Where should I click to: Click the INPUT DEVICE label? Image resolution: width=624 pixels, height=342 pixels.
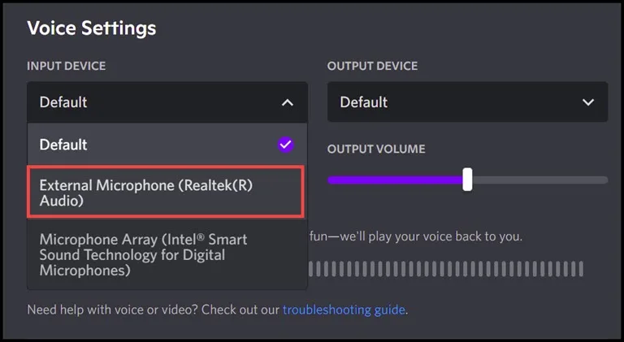click(67, 66)
